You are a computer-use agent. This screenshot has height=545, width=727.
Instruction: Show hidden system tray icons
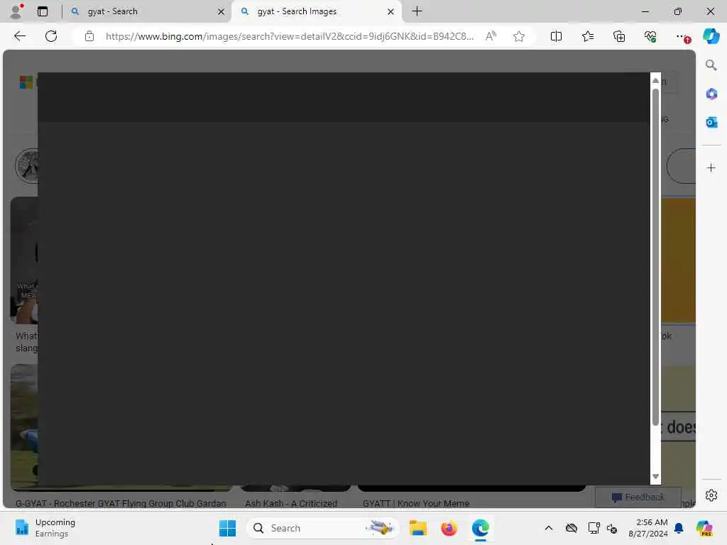(549, 528)
